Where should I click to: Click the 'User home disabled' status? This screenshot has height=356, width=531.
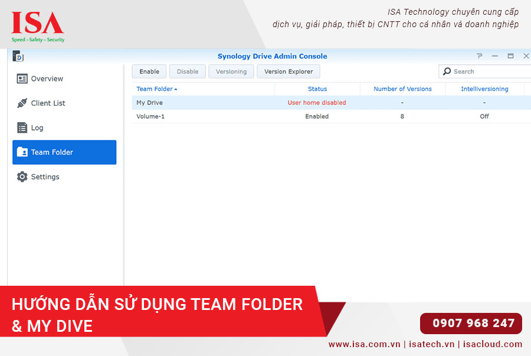click(x=317, y=103)
